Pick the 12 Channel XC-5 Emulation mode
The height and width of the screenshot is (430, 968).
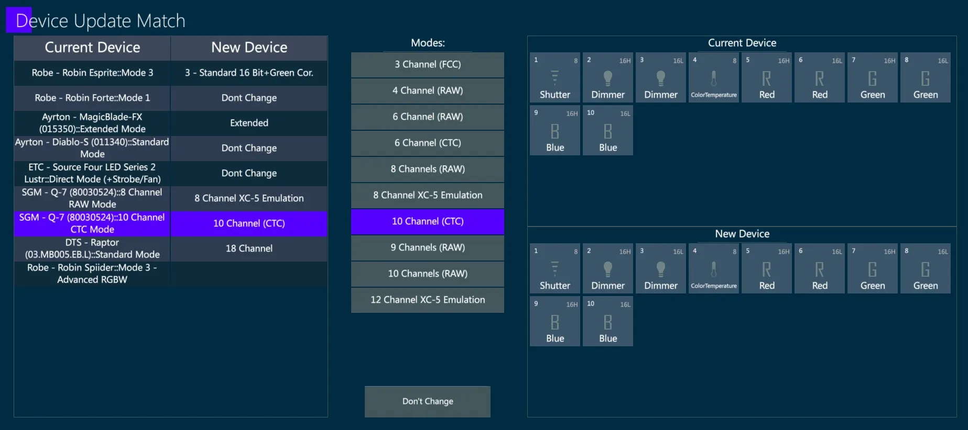point(428,300)
